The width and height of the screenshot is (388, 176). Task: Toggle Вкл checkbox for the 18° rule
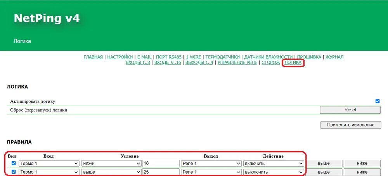point(14,163)
